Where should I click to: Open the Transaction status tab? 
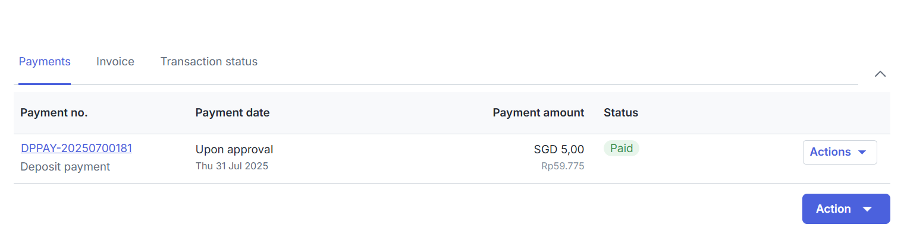click(x=209, y=62)
